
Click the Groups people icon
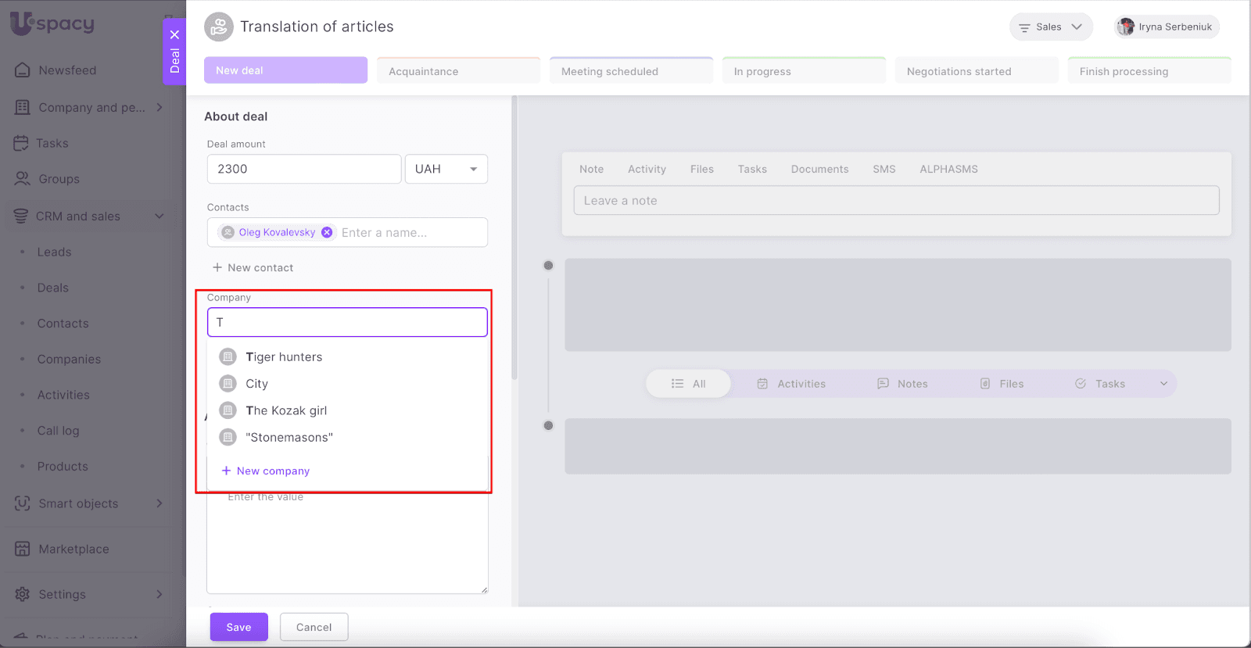[23, 179]
